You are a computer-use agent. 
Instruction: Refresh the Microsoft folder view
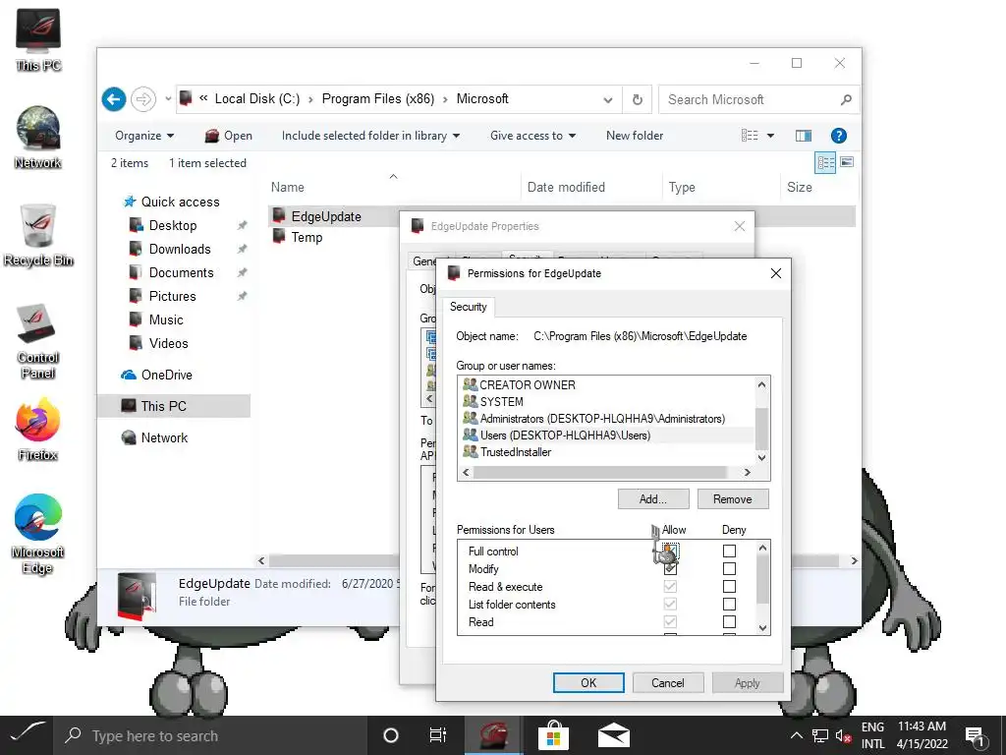pos(637,99)
